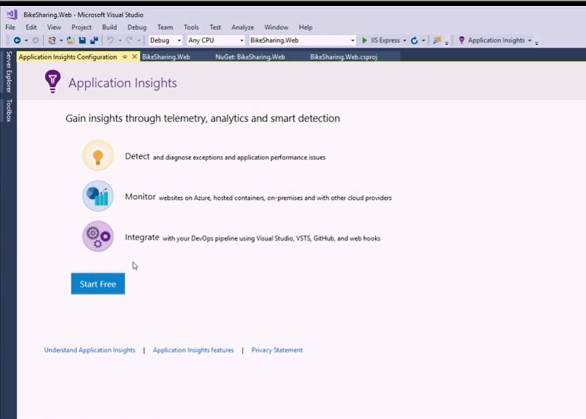
Task: Click the 'Detect' heading text
Action: (x=137, y=156)
